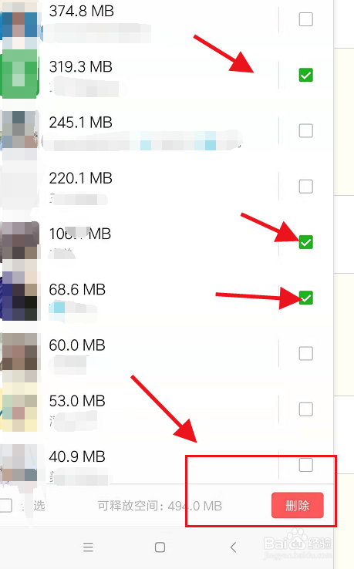This screenshot has width=354, height=569.
Task: Check the 60.0 MB item checkbox
Action: tap(305, 353)
